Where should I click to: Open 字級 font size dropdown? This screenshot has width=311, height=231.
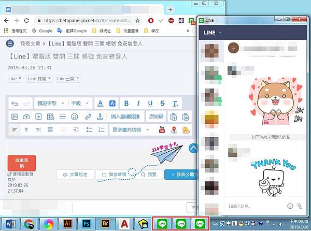point(80,103)
